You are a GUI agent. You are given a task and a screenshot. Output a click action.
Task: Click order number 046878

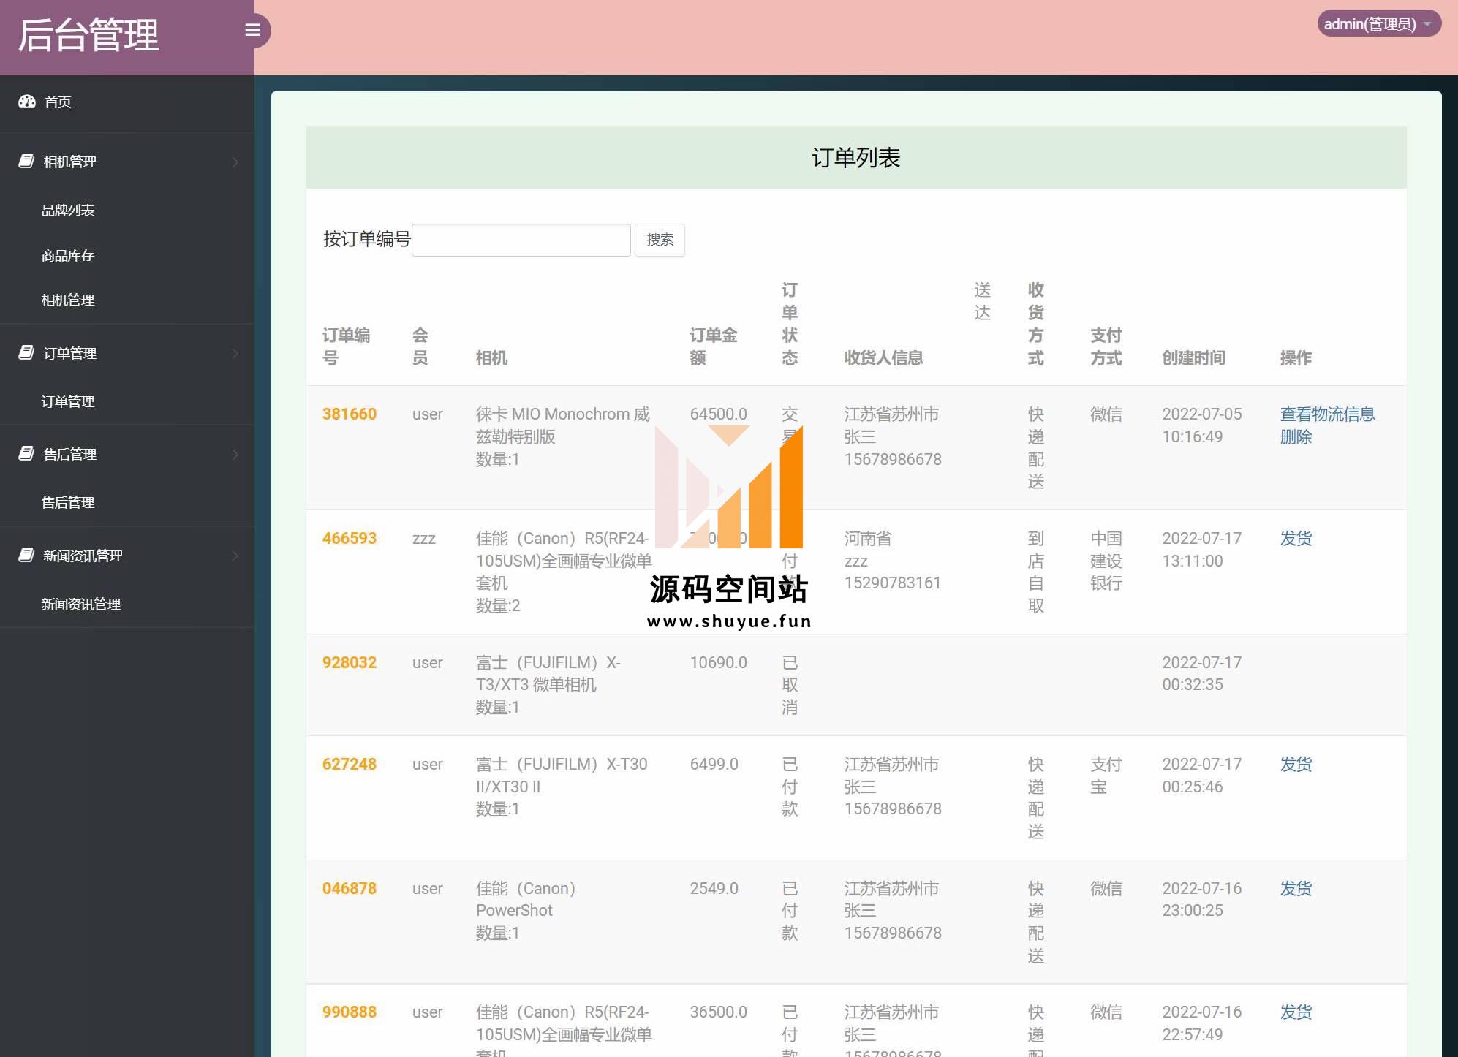pos(350,889)
